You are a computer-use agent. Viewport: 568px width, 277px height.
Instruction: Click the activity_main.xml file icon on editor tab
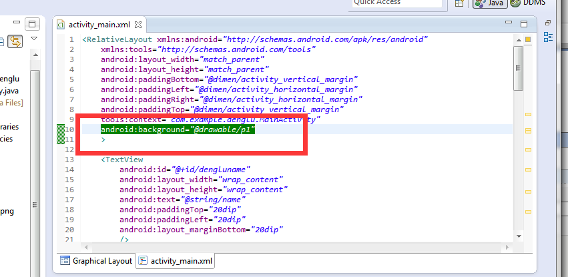click(x=61, y=25)
